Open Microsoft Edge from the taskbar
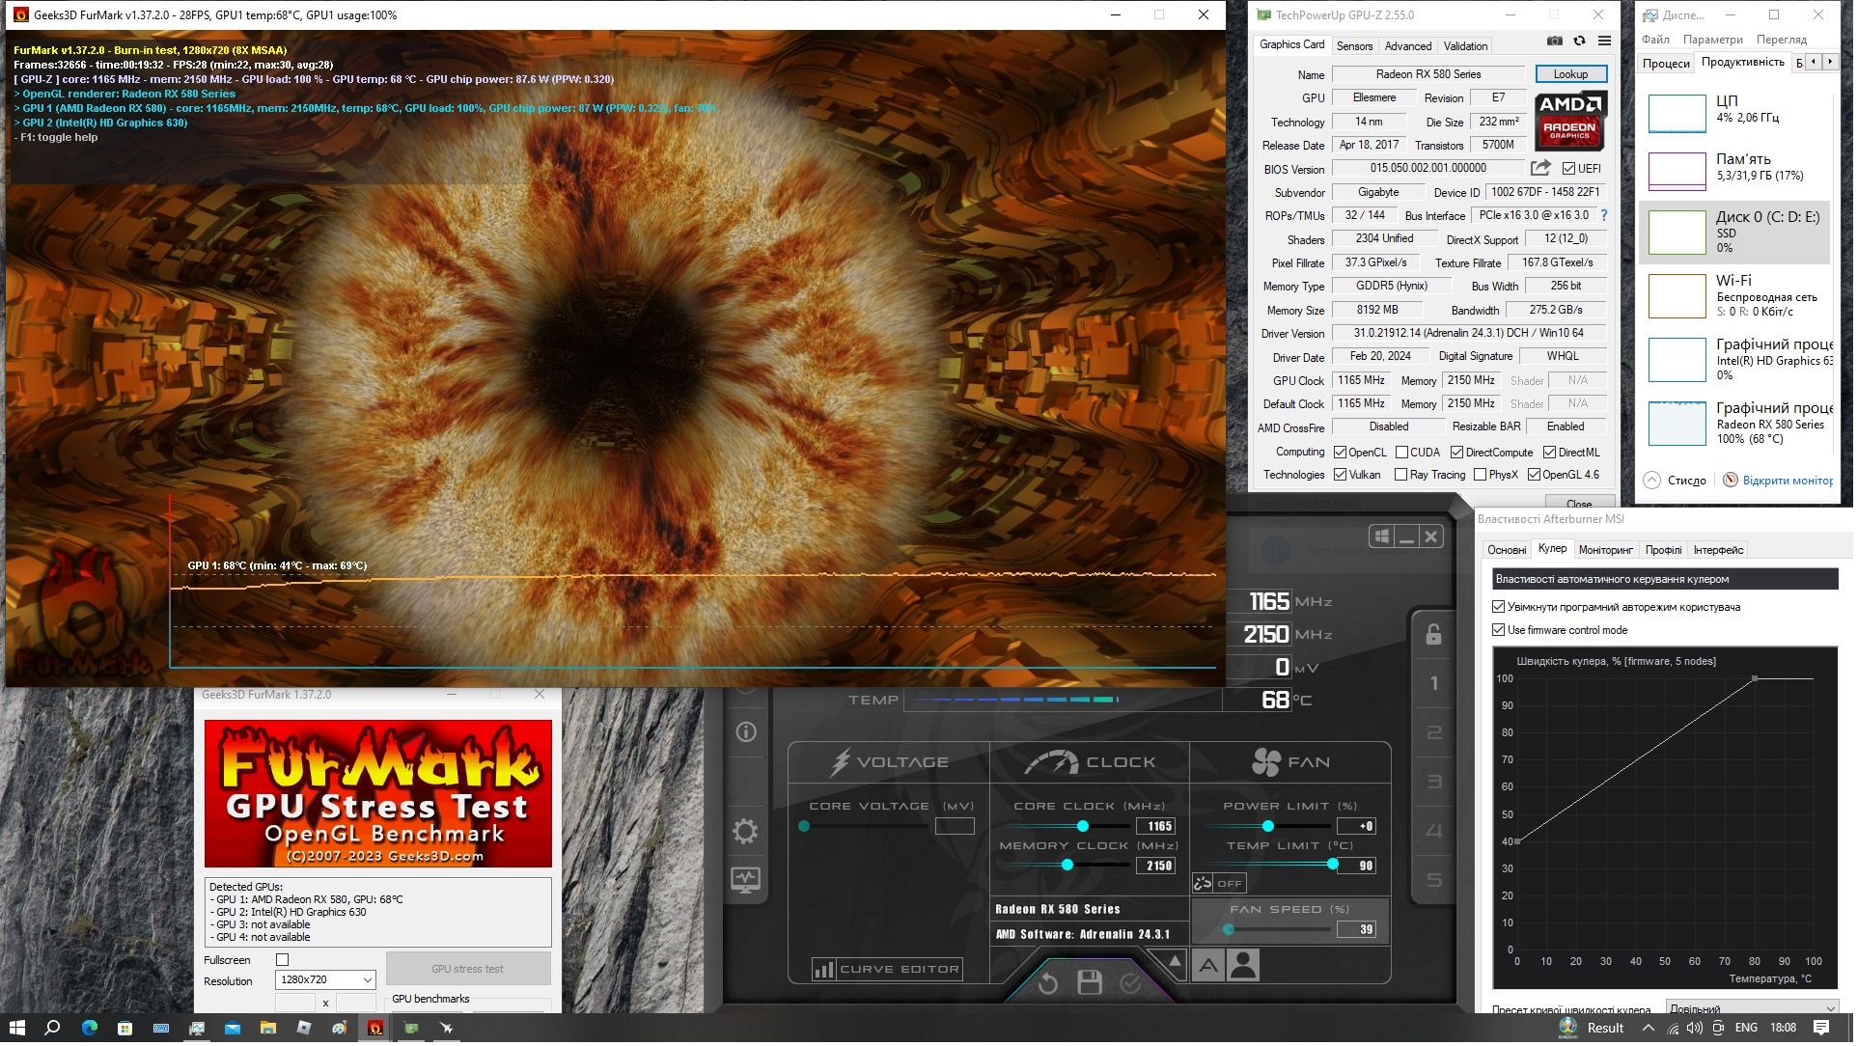Image resolution: width=1857 pixels, height=1046 pixels. coord(90,1030)
